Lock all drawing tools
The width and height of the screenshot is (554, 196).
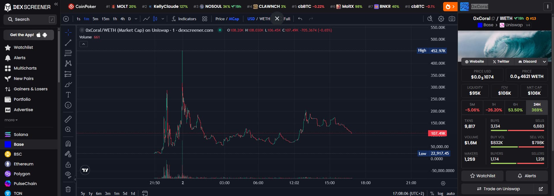tap(68, 165)
